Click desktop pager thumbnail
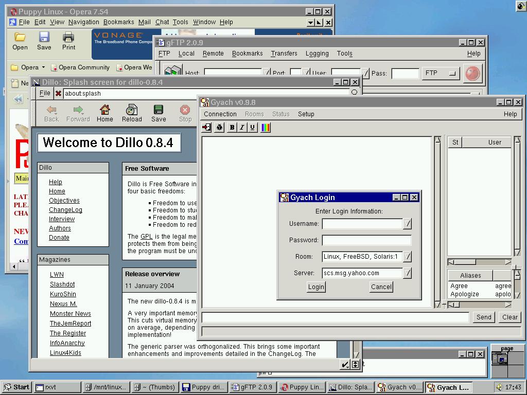 pos(507,362)
